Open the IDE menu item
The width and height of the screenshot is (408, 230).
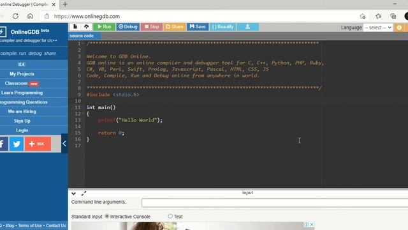(22, 65)
